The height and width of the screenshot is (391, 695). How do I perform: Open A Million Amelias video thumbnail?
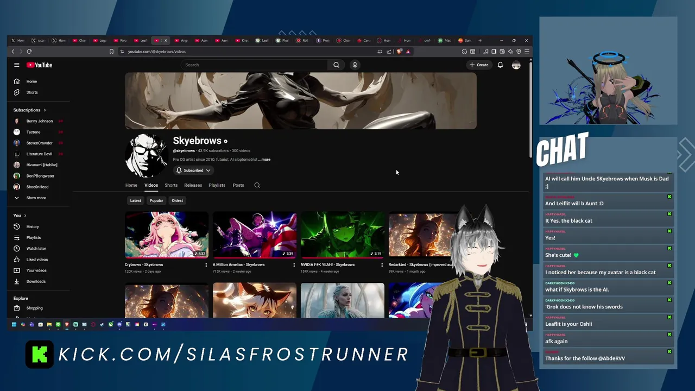click(255, 235)
